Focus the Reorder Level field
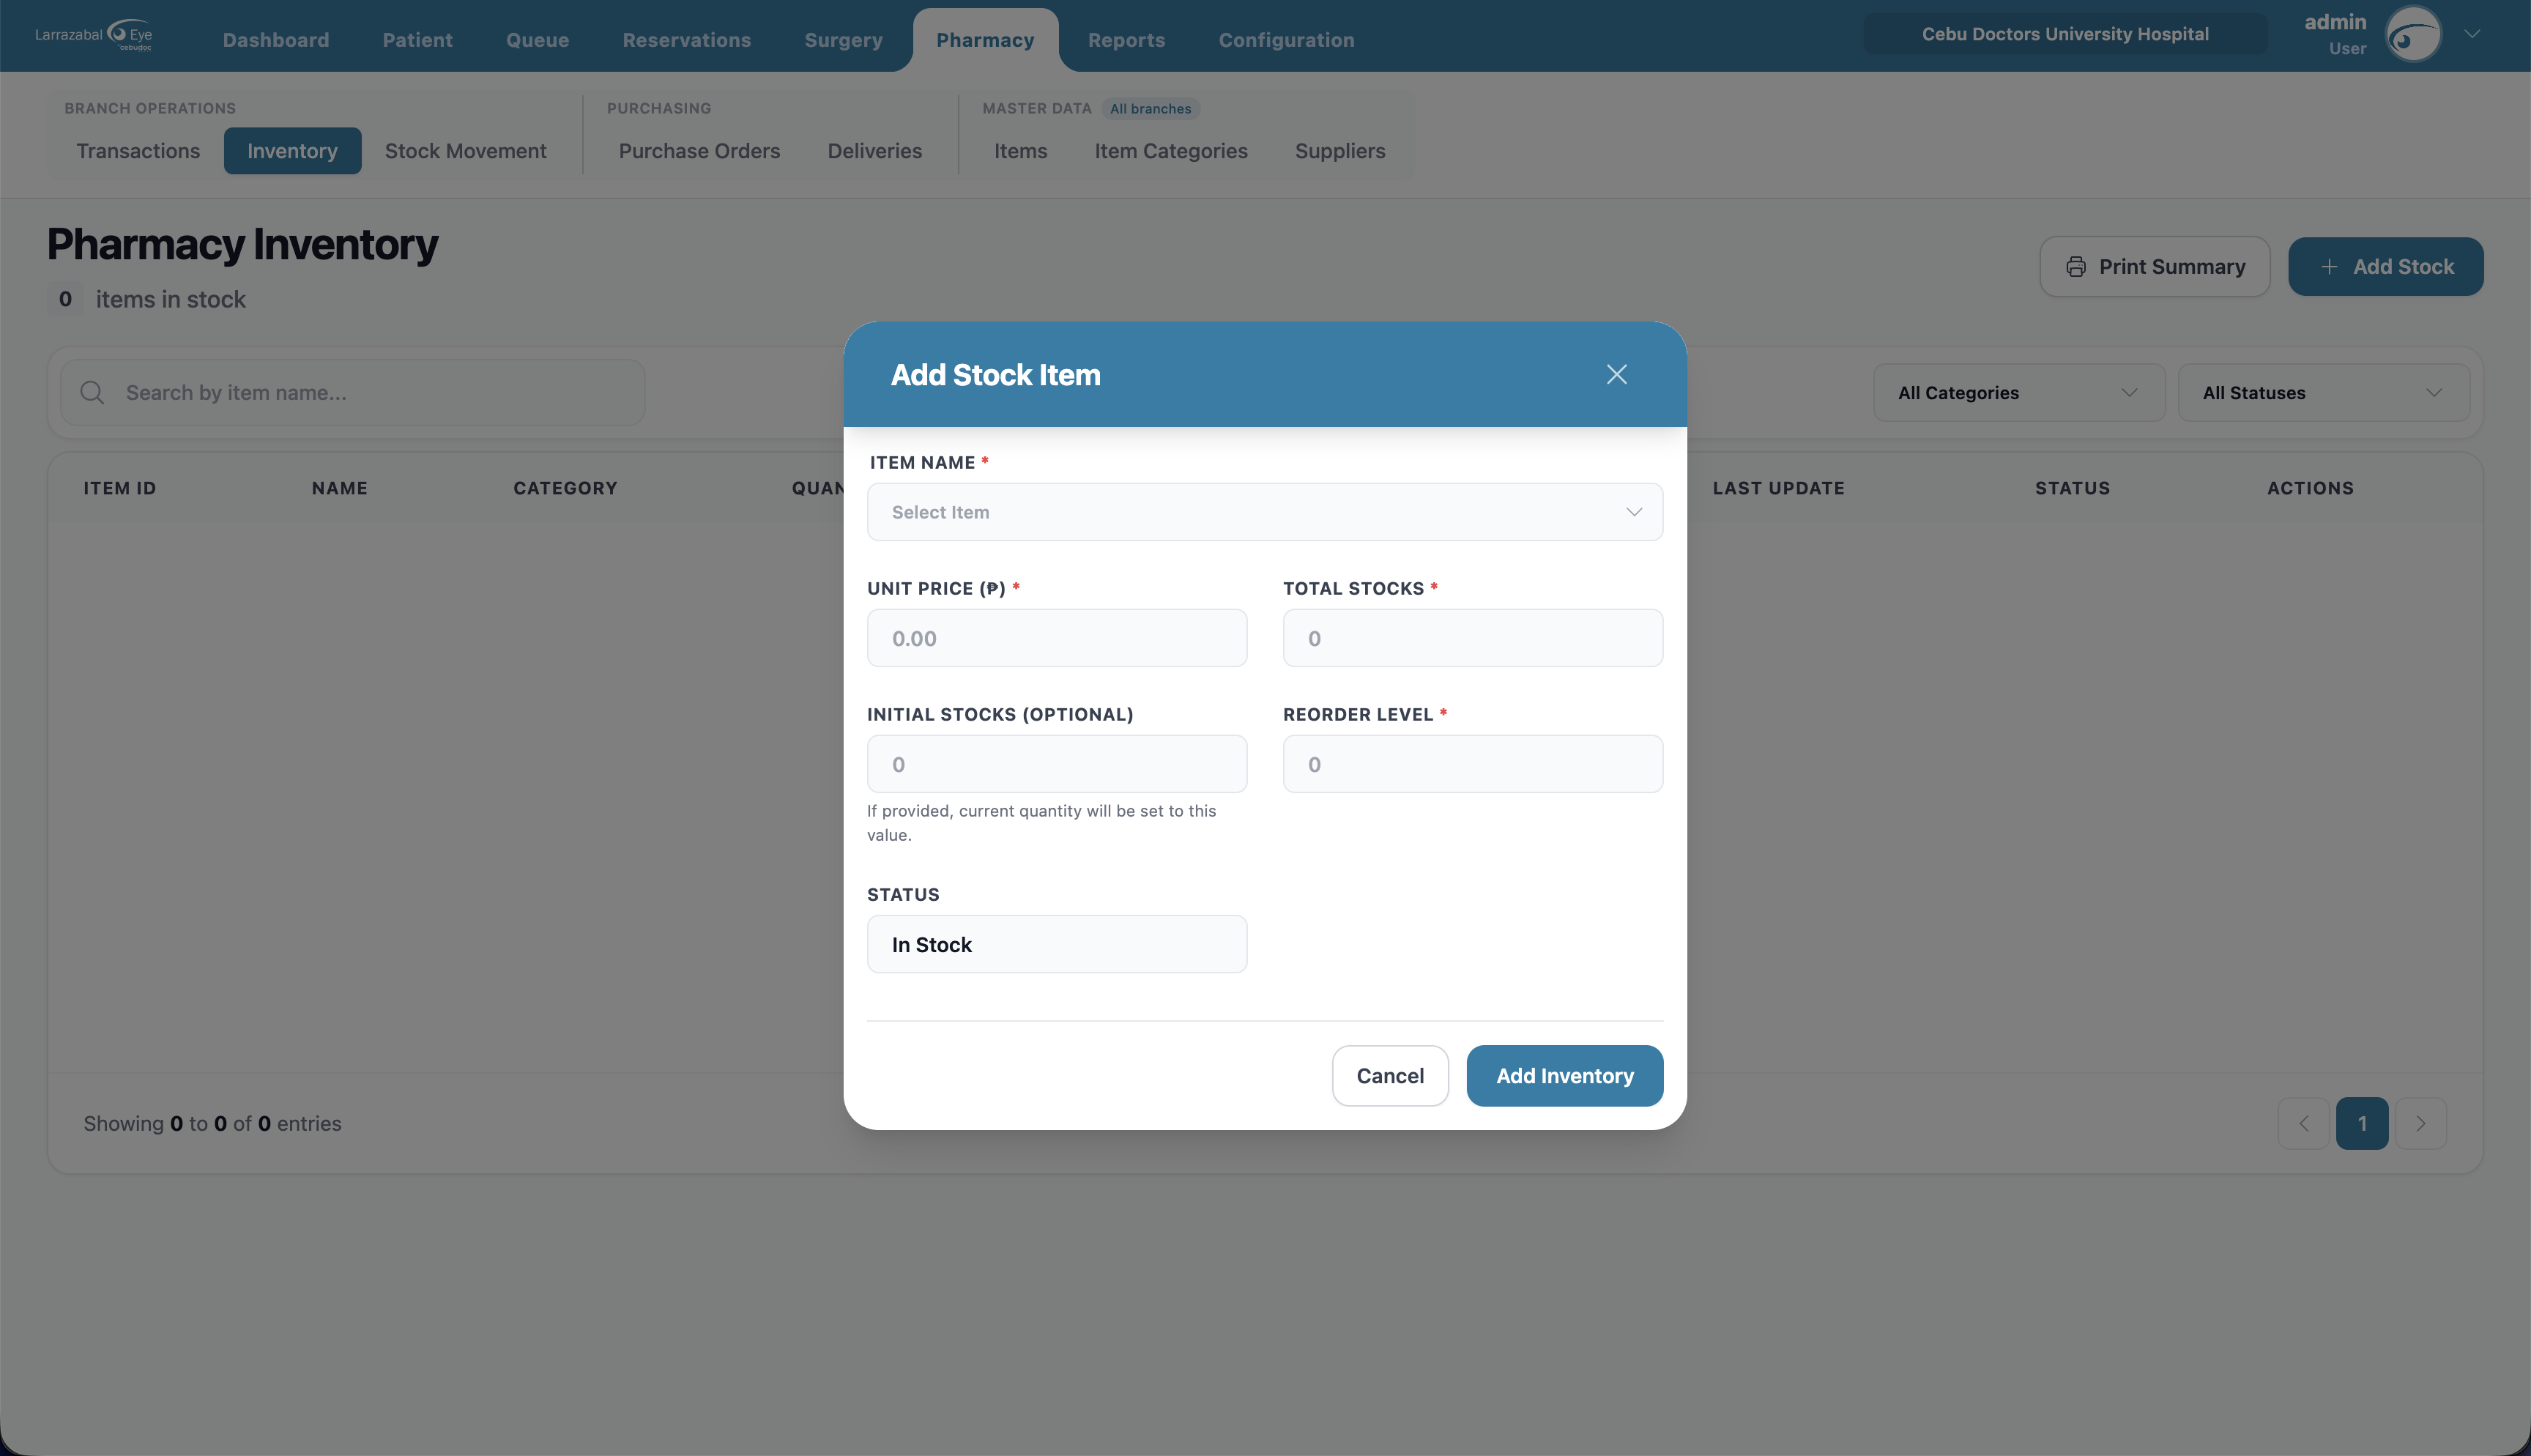2531x1456 pixels. click(x=1473, y=764)
